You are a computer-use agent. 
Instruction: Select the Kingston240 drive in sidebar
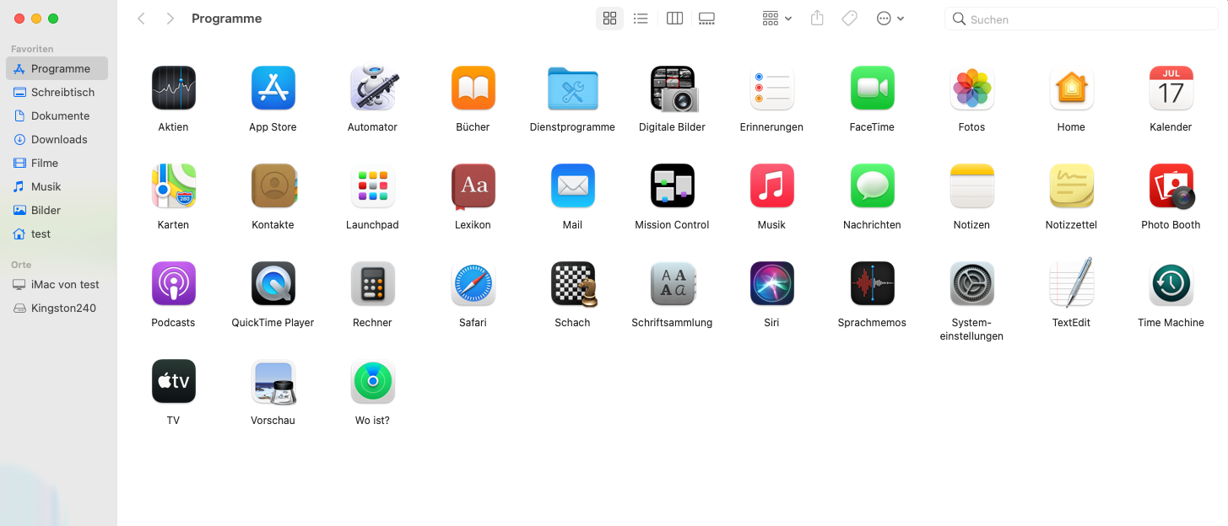[x=57, y=308]
